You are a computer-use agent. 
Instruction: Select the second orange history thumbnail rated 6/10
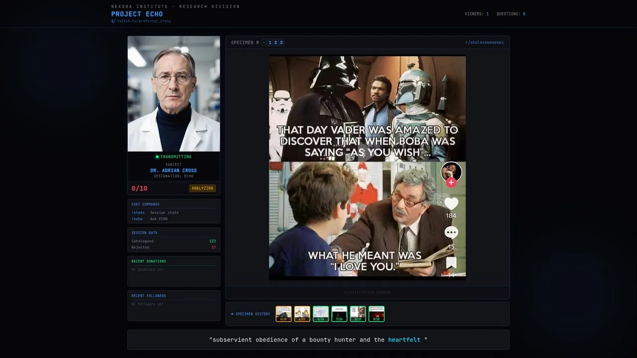[302, 314]
